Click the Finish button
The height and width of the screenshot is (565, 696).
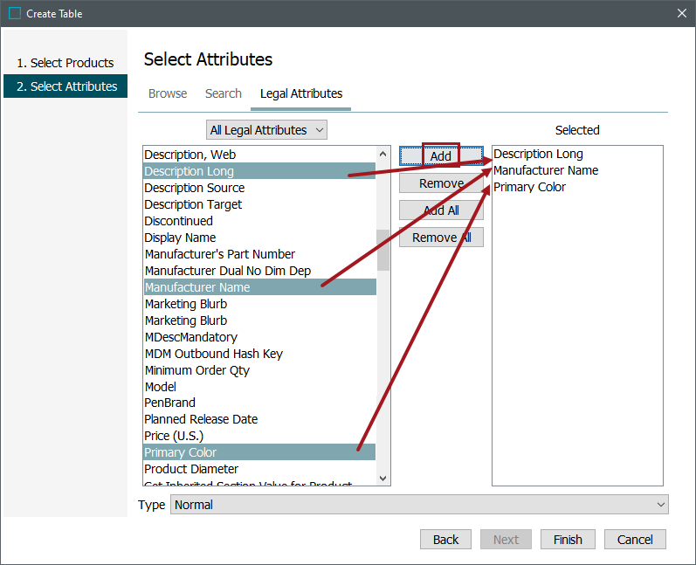point(568,540)
